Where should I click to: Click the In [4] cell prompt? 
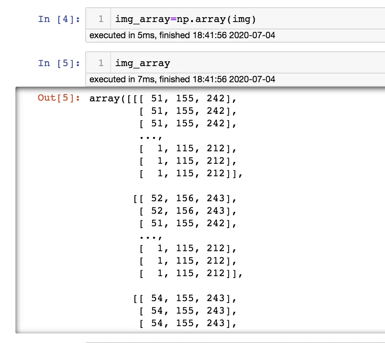point(59,19)
